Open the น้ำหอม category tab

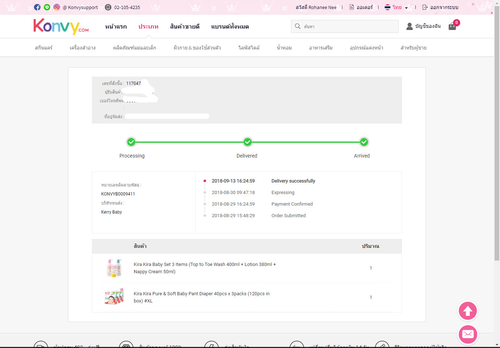tap(284, 48)
